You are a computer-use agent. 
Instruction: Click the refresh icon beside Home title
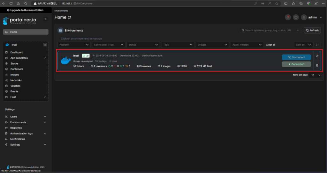click(69, 18)
